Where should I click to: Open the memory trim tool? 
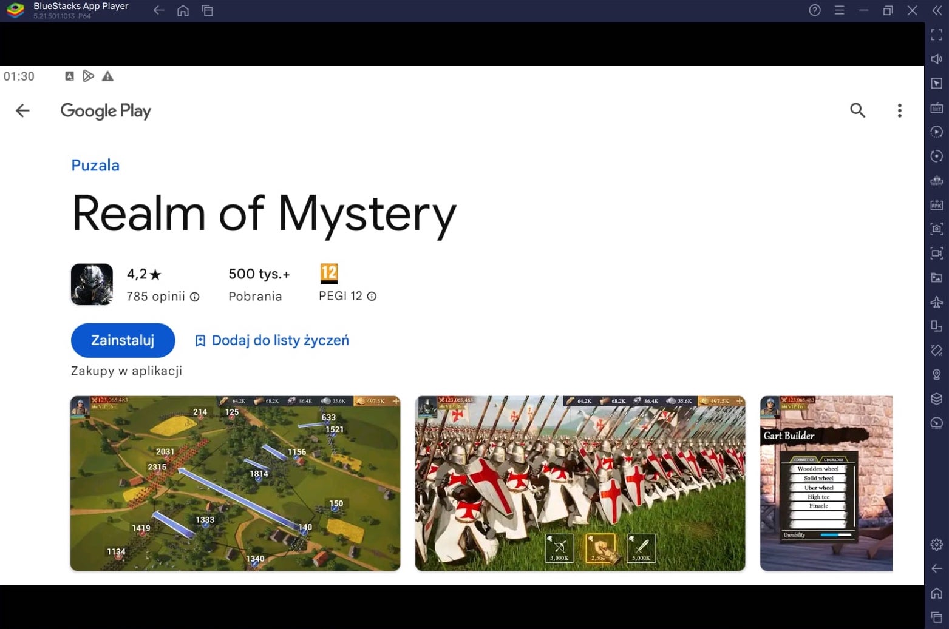pyautogui.click(x=936, y=180)
